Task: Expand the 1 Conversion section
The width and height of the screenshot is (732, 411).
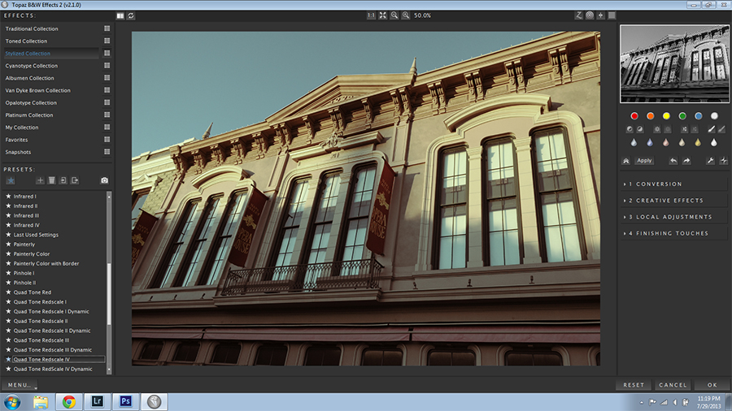Action: point(675,184)
